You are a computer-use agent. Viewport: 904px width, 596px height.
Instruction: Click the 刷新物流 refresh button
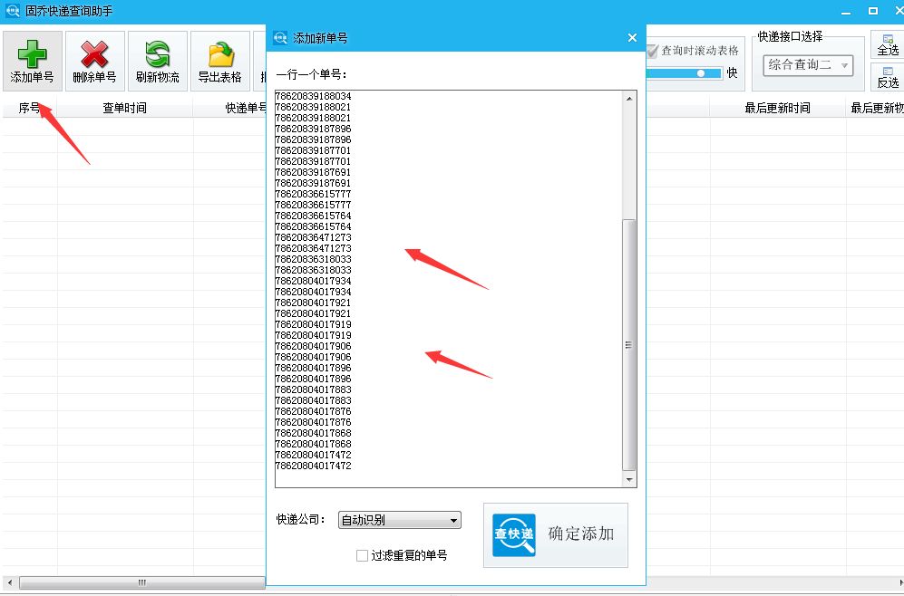click(158, 61)
